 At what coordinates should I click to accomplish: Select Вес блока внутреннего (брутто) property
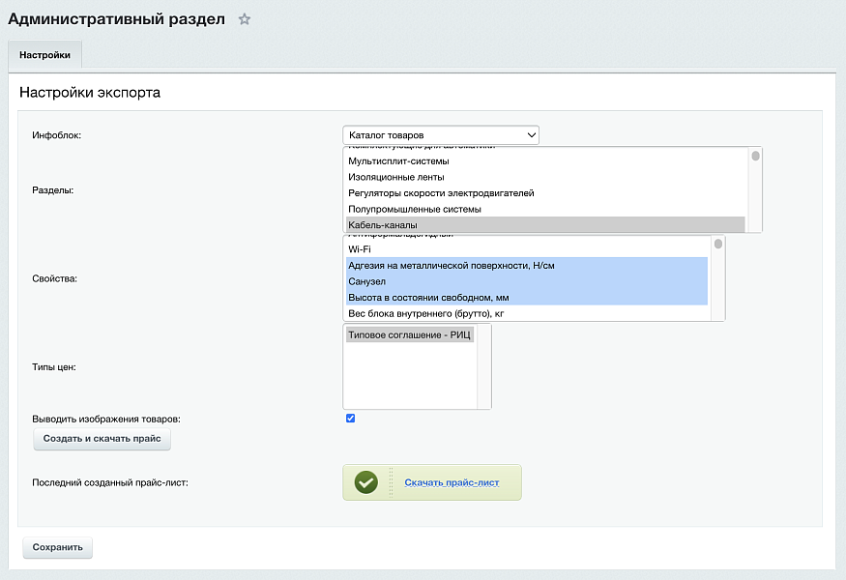click(x=425, y=313)
